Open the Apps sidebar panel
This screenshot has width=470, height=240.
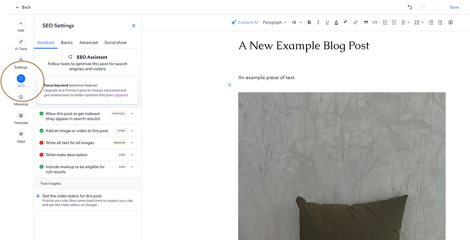click(21, 137)
